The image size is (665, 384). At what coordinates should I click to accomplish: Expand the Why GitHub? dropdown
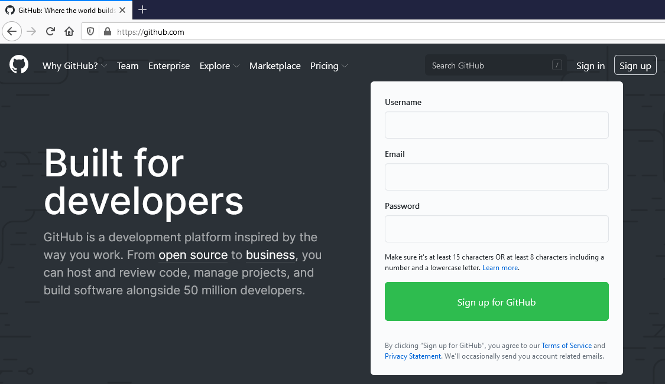(71, 65)
